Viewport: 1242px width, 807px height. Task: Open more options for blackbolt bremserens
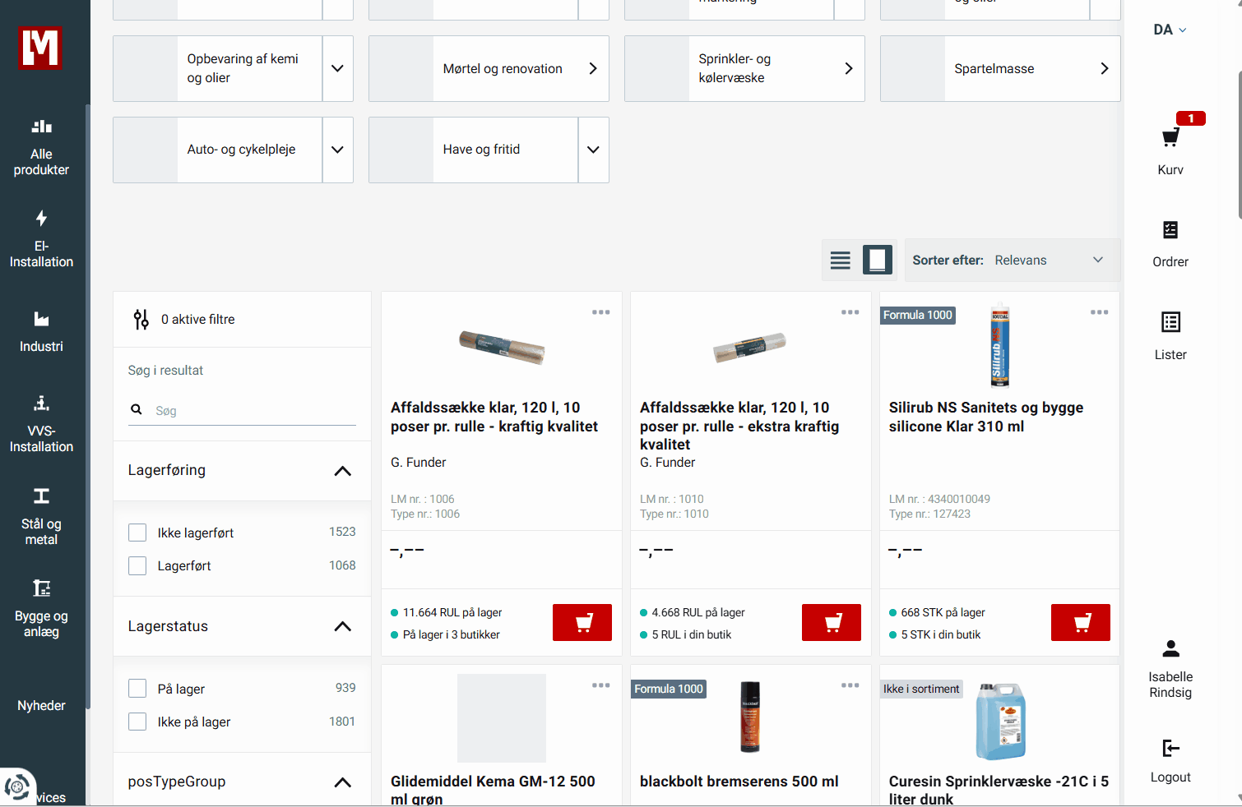coord(850,685)
